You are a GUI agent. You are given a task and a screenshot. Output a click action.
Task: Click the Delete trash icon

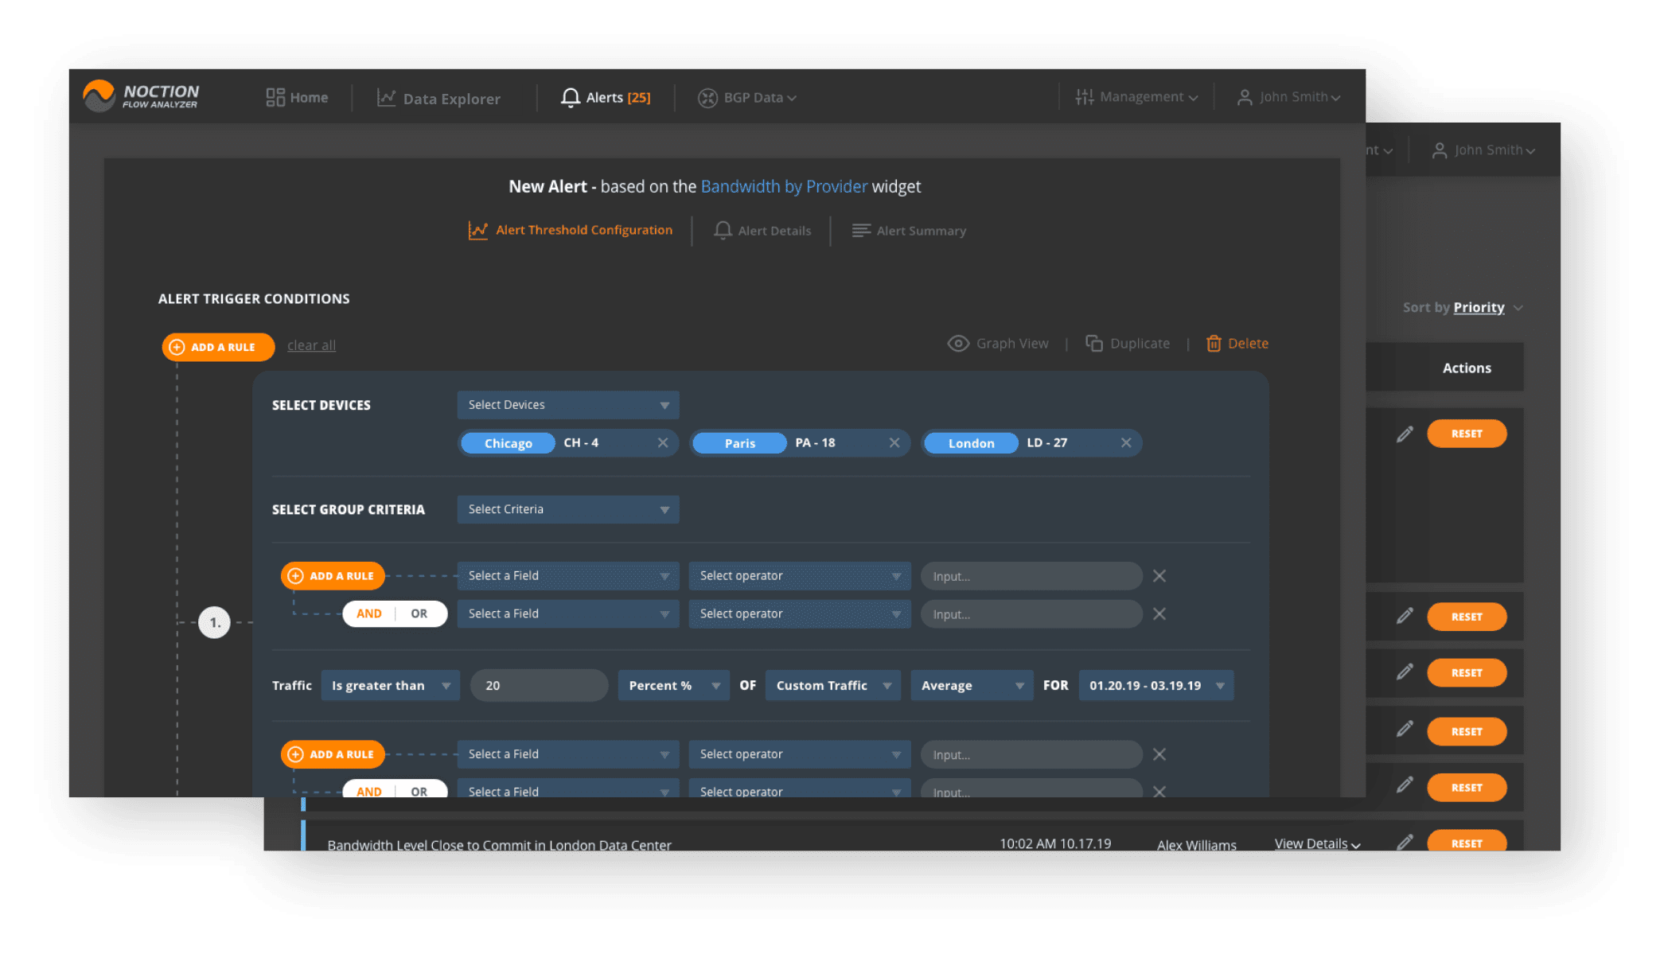(x=1214, y=344)
